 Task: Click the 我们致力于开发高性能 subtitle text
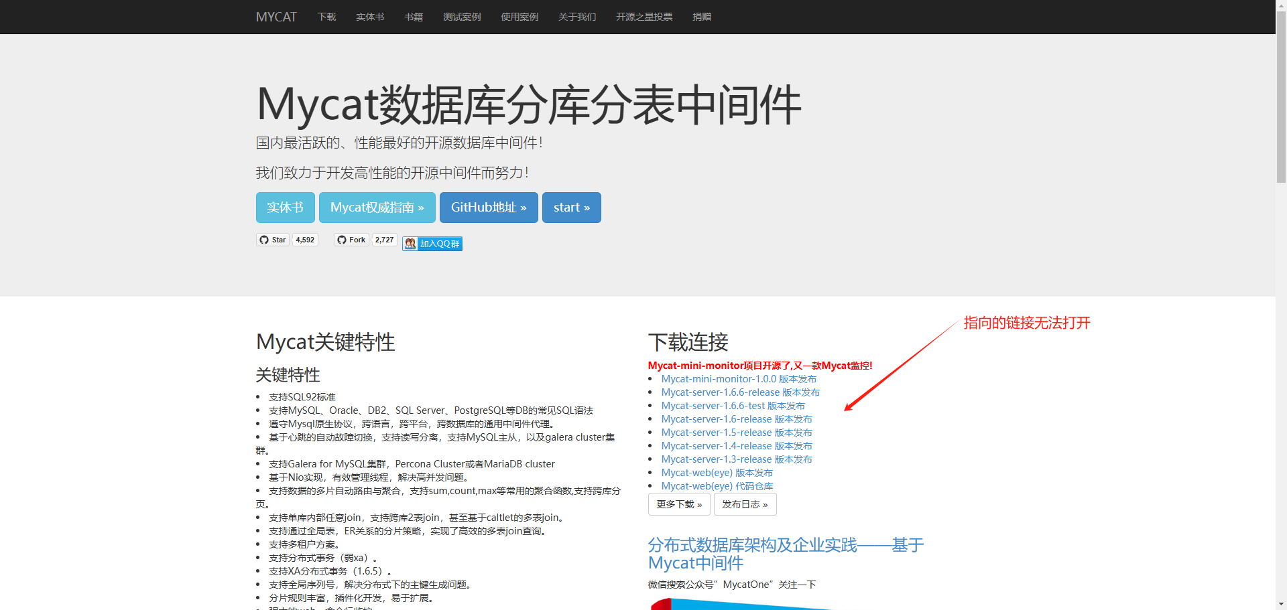[393, 173]
